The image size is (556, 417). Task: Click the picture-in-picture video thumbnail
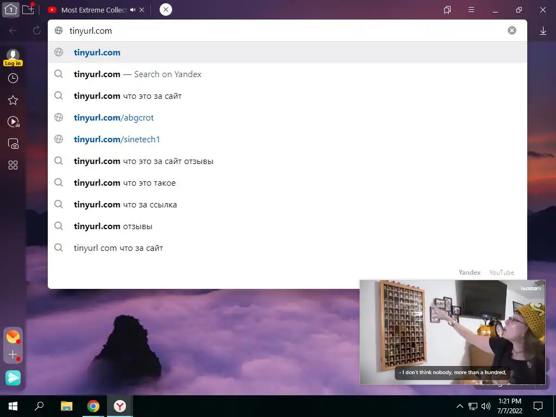pyautogui.click(x=452, y=332)
